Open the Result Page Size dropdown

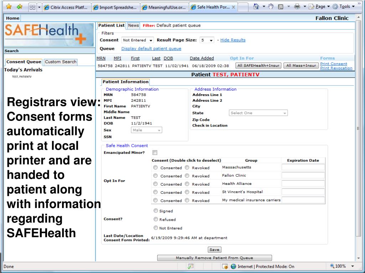point(207,40)
